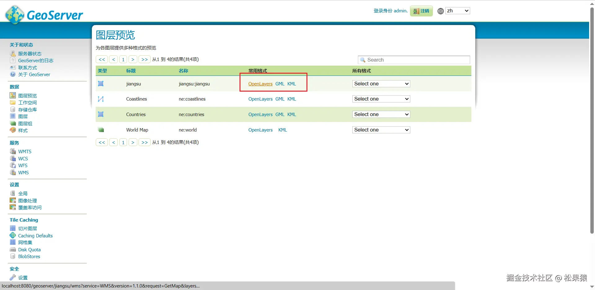Click the stores database icon
Viewport: 595px width, 290px height.
click(x=13, y=110)
